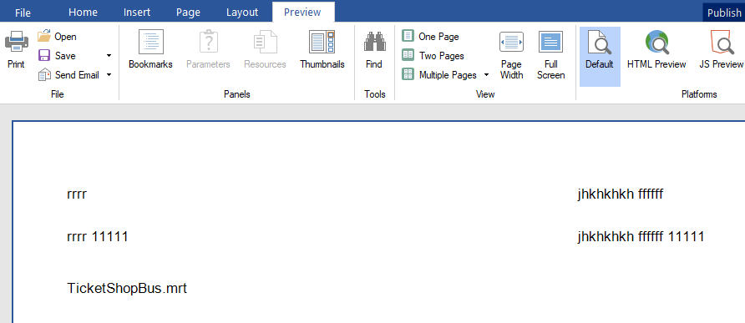Click the 'jhkhkhkh ffffff 11111' text
745x323 pixels.
coord(641,236)
